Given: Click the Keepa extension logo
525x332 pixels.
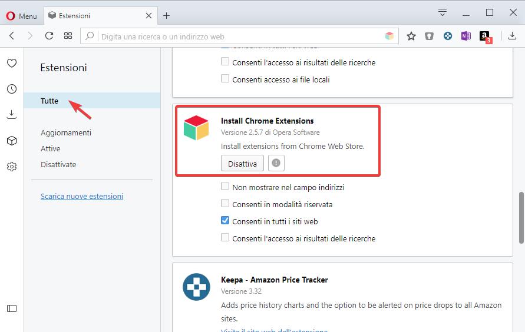Looking at the screenshot, I should click(x=196, y=287).
